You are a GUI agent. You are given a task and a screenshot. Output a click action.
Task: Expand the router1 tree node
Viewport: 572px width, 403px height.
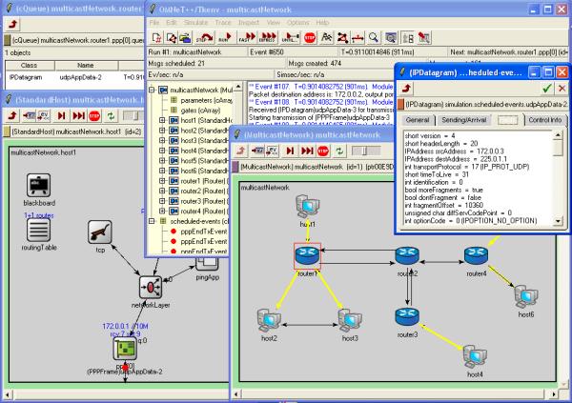(x=162, y=181)
